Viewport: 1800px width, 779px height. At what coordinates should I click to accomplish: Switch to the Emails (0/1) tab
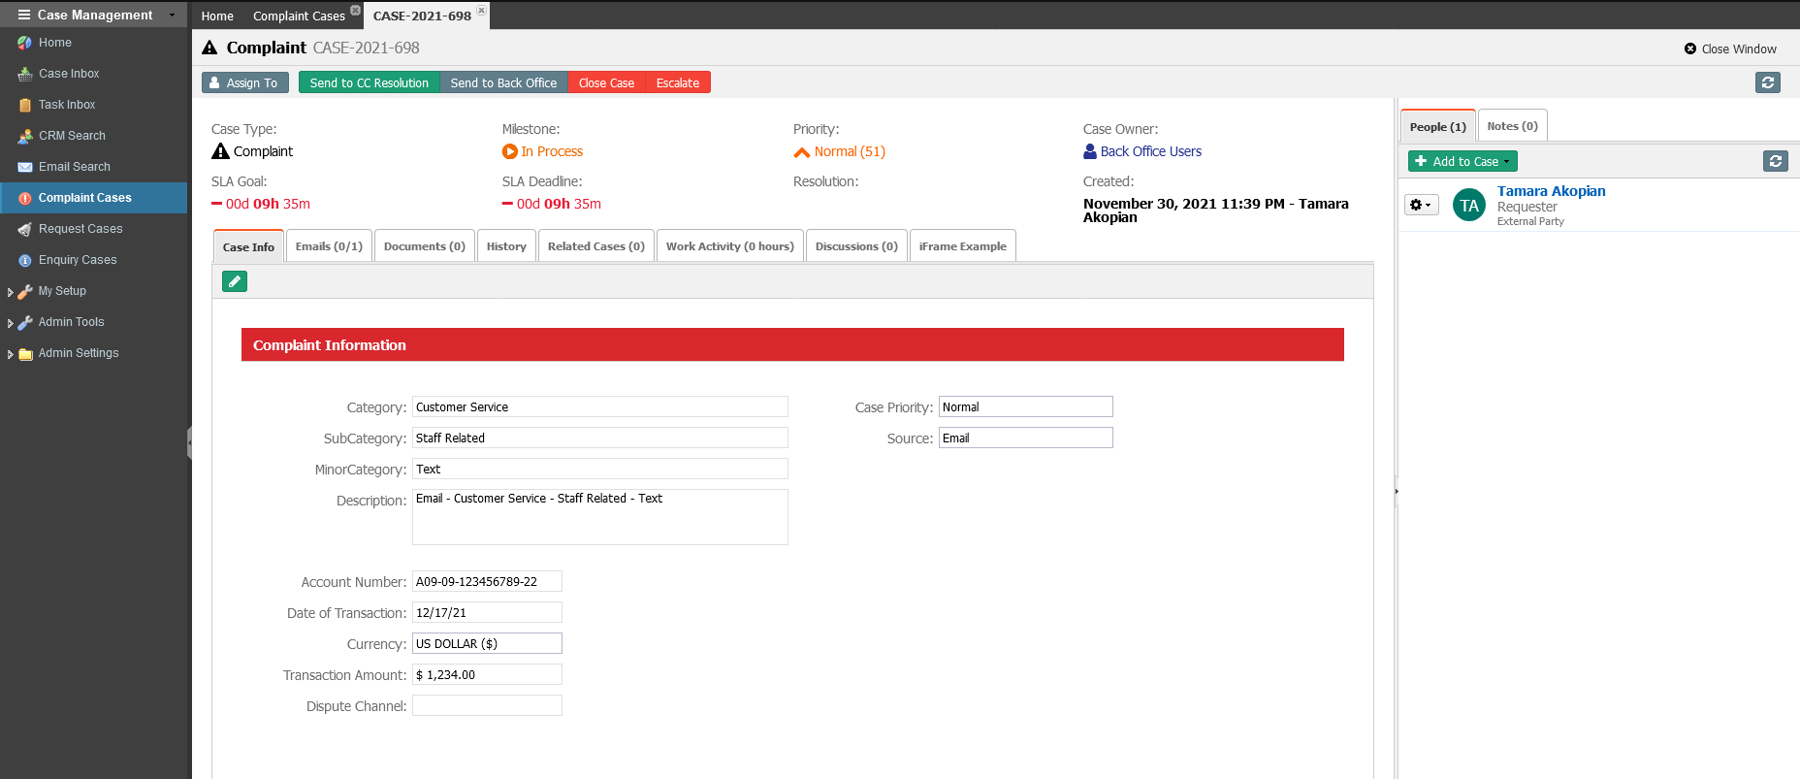(x=329, y=246)
